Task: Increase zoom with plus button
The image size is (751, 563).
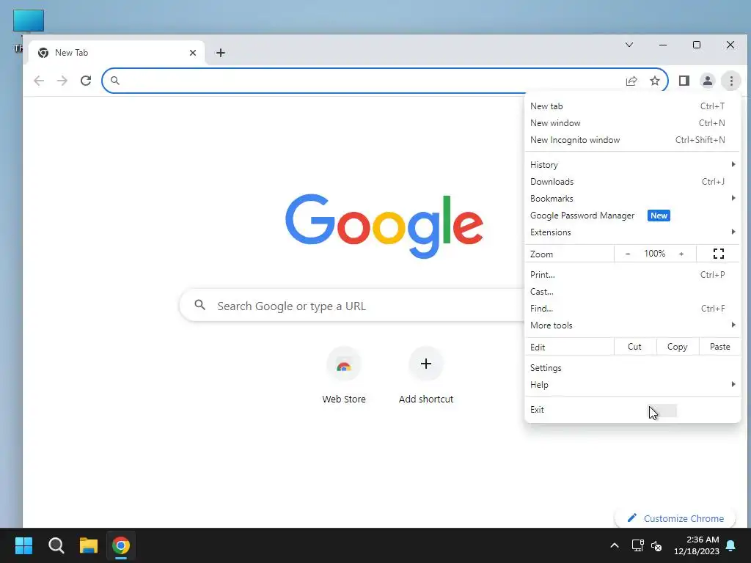Action: [681, 254]
